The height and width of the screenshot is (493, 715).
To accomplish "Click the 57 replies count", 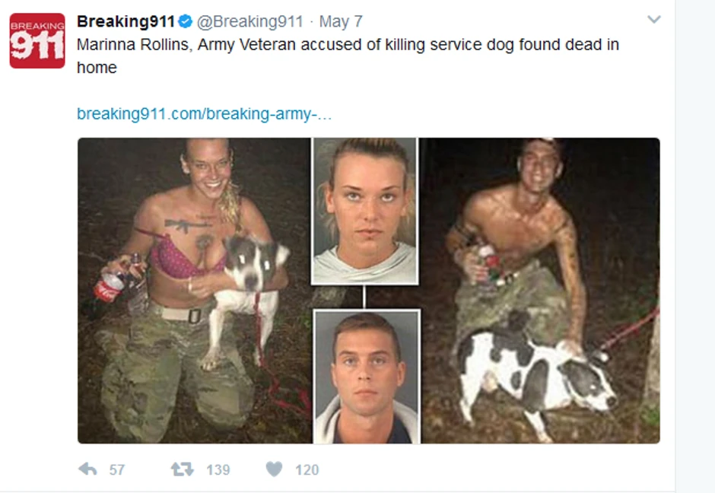I will (116, 469).
